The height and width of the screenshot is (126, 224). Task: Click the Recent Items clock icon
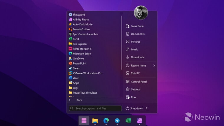click(128, 65)
